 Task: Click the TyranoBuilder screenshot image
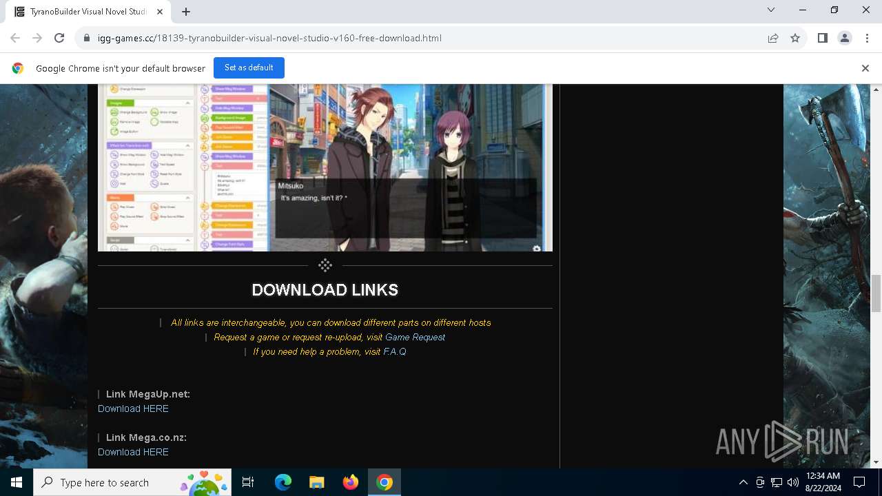[x=325, y=167]
